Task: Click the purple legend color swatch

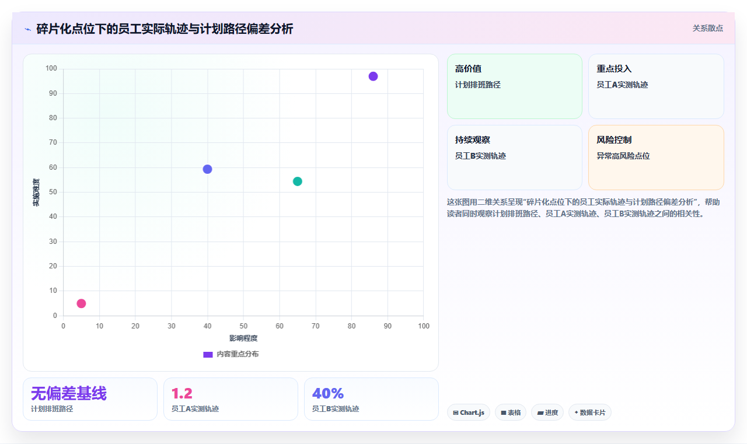Action: click(208, 354)
